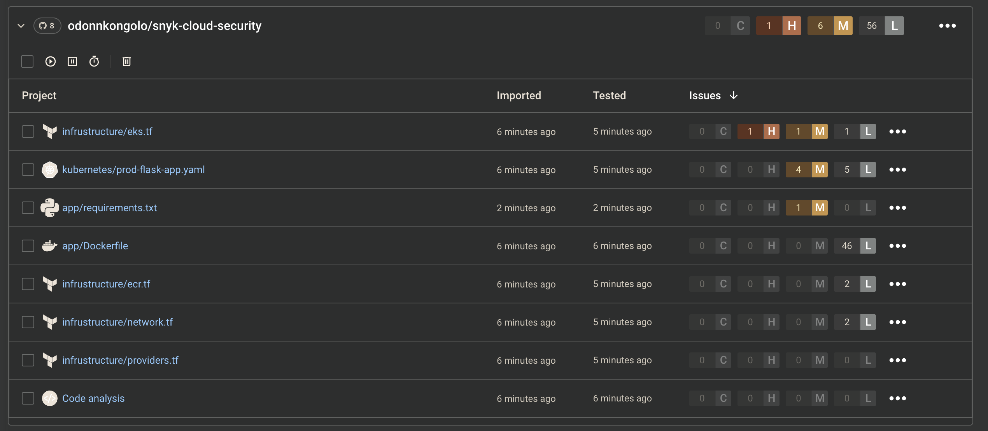The width and height of the screenshot is (988, 431).
Task: Open infrustructure/ecr.tf project link
Action: click(106, 284)
